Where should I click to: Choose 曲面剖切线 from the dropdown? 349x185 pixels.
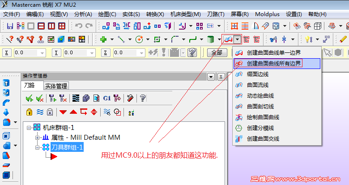click(277, 107)
